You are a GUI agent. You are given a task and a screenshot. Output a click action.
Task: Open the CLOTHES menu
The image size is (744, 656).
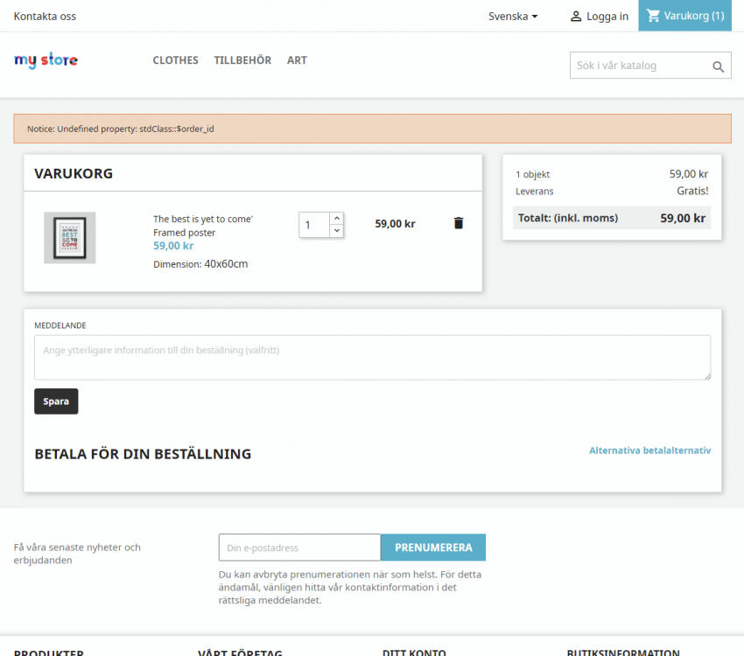(x=175, y=60)
